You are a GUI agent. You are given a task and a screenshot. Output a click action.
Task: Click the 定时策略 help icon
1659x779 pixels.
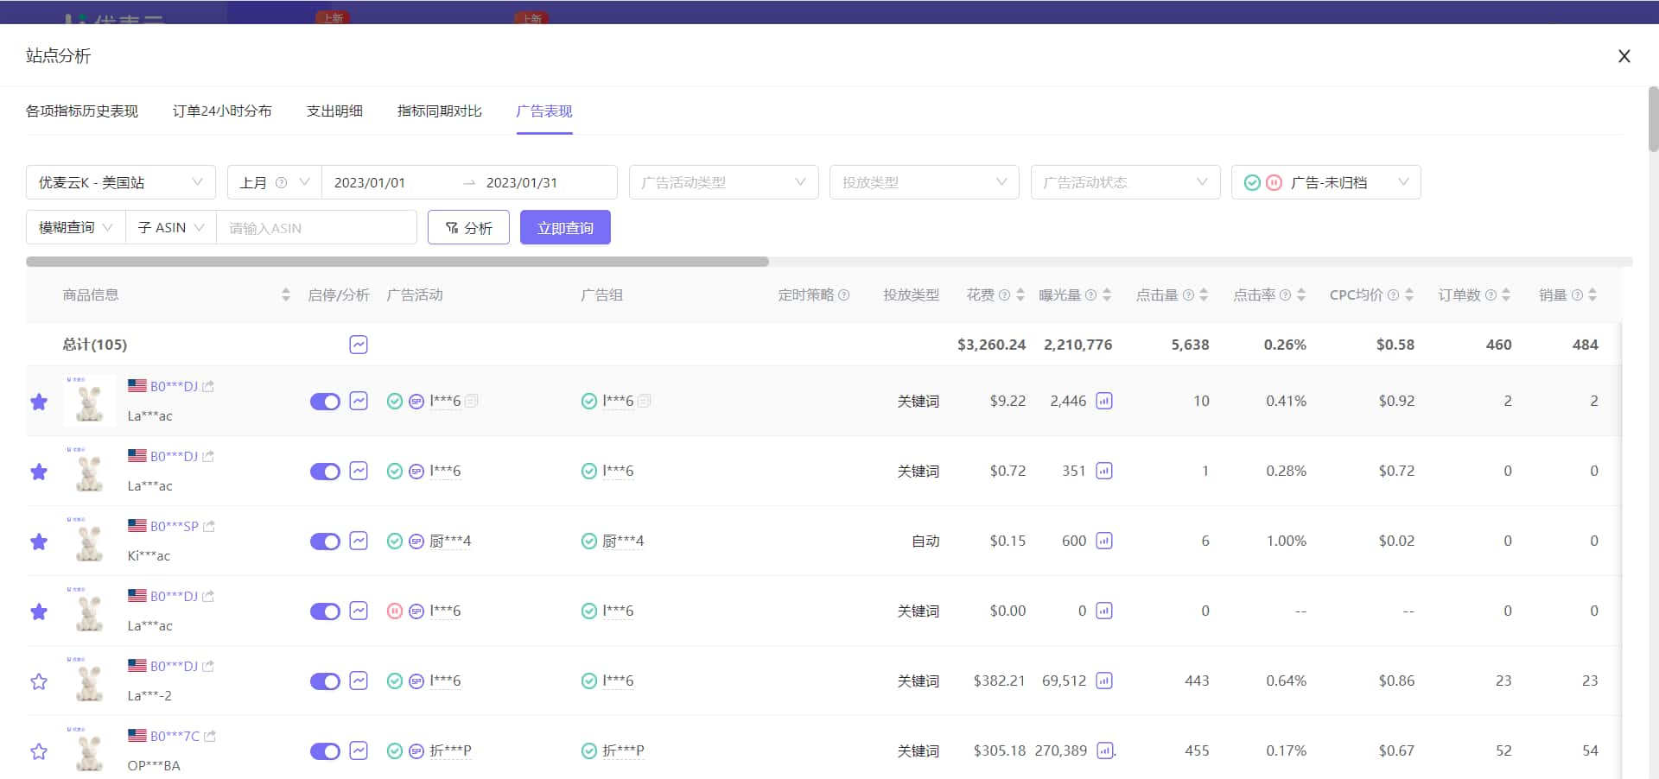pos(844,294)
